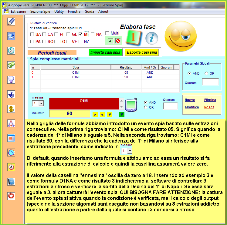Uncheck the MI wheel checkbox

tap(80, 34)
